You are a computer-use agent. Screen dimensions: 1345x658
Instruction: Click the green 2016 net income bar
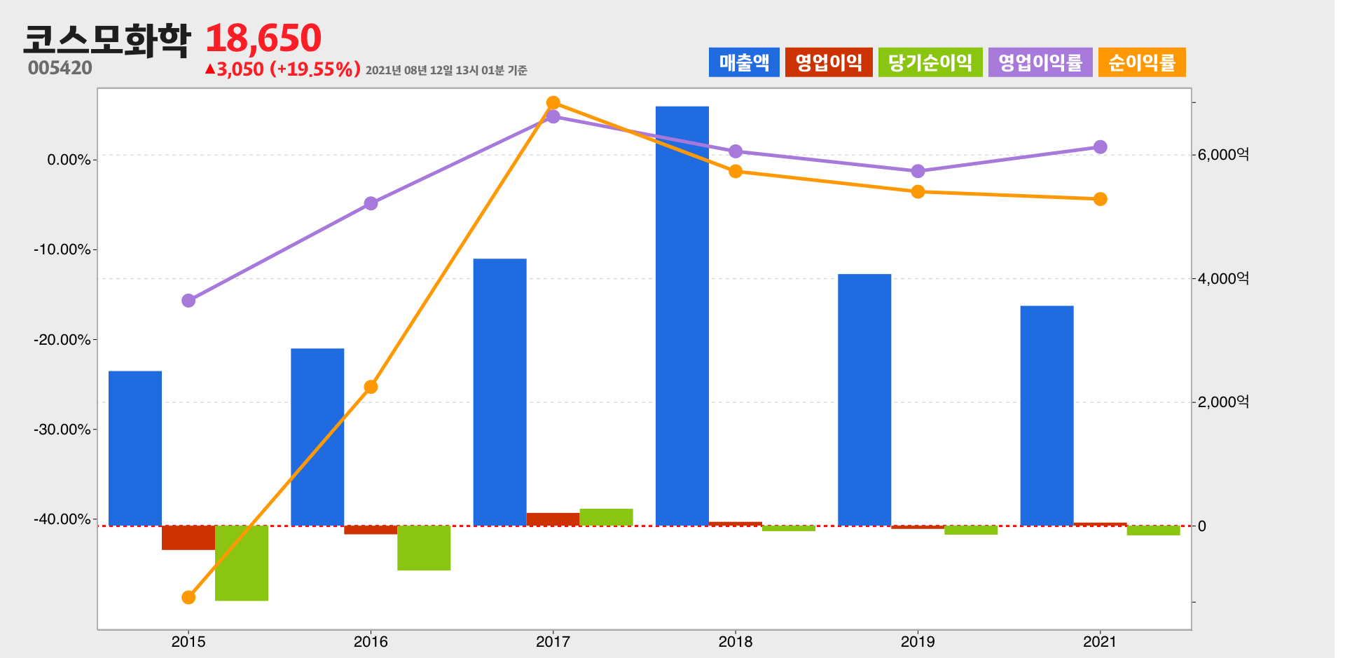(x=424, y=548)
